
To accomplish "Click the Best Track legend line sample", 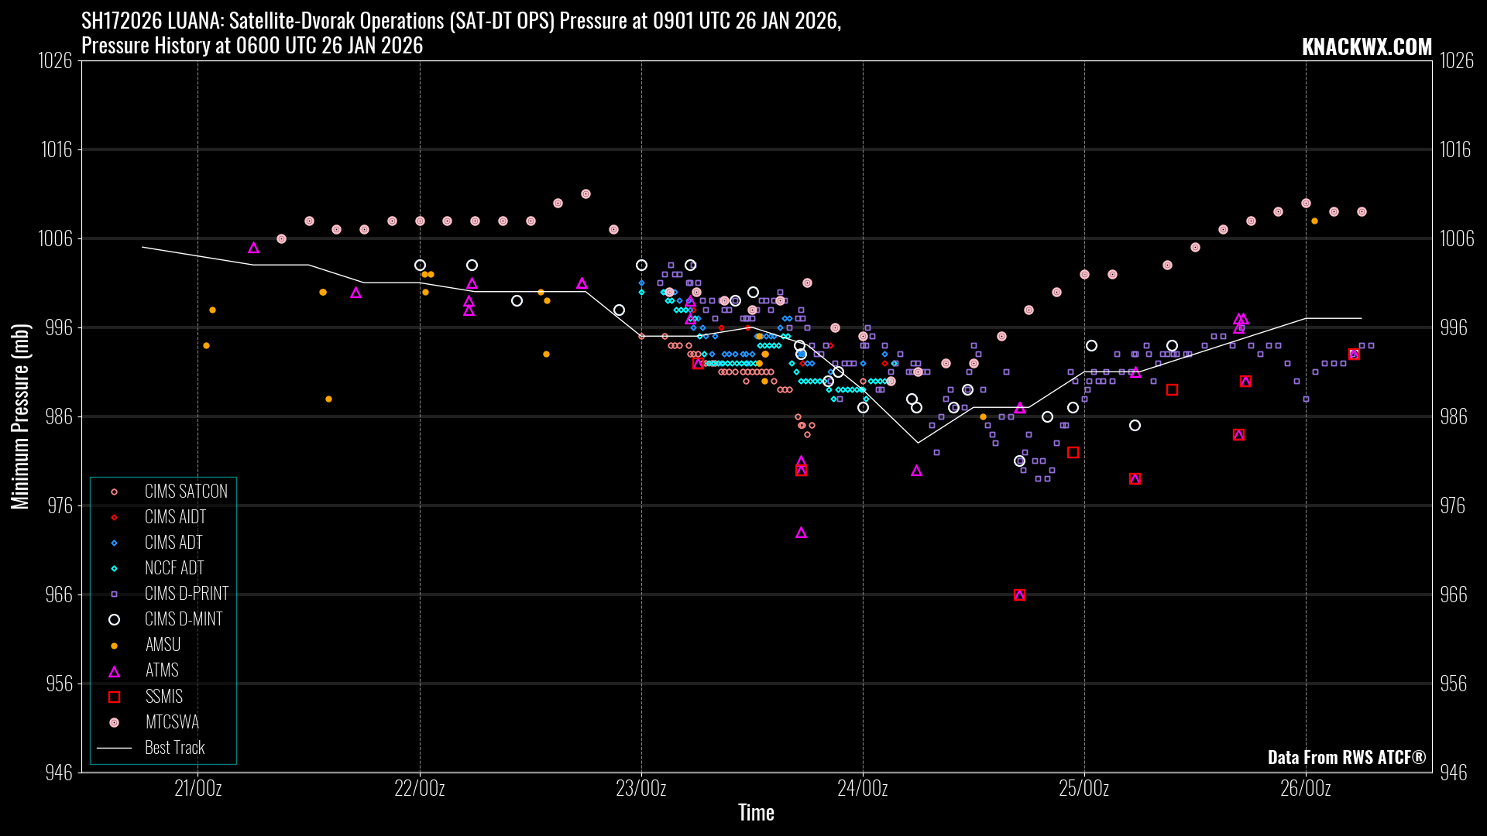I will pyautogui.click(x=114, y=748).
